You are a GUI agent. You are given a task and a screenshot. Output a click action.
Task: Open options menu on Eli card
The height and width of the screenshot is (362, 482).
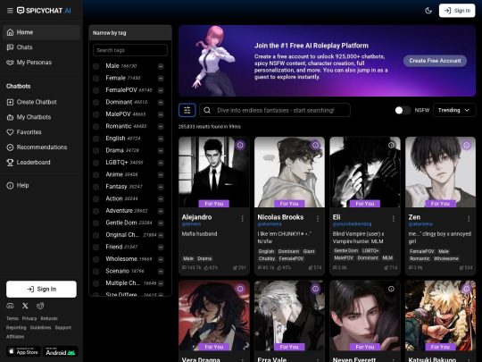[393, 219]
